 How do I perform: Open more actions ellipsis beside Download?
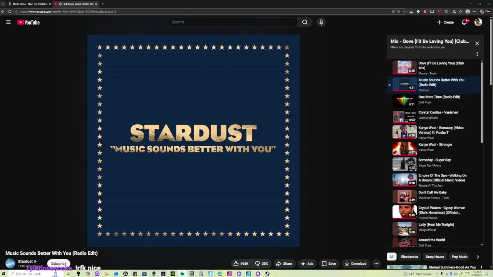pos(376,264)
